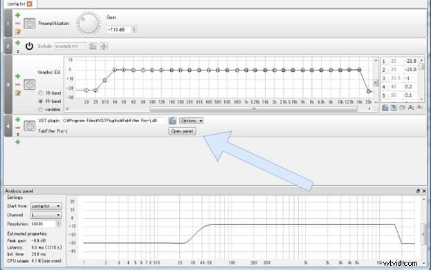Viewport: 431px width, 270px height.
Task: Add a filter using VST plugin row's green plus
Action: pos(18,119)
